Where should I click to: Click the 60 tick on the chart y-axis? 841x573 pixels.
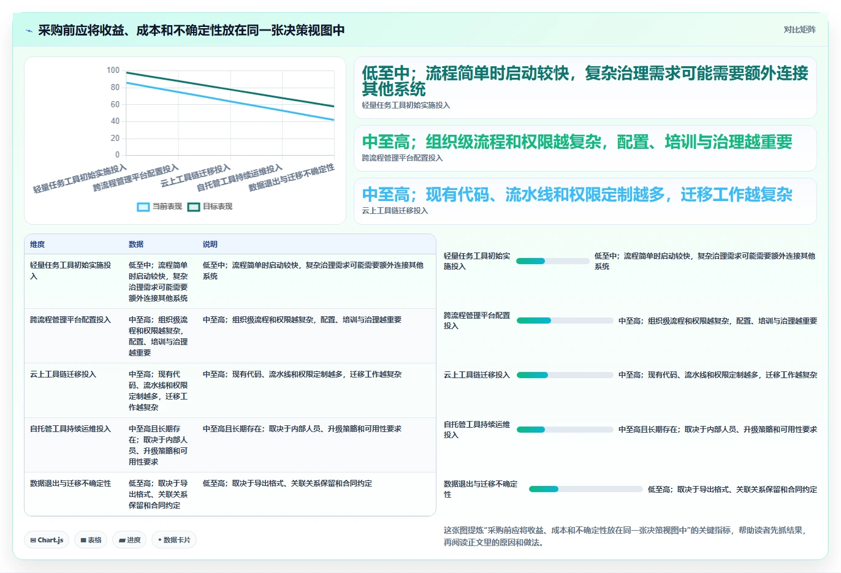[115, 104]
